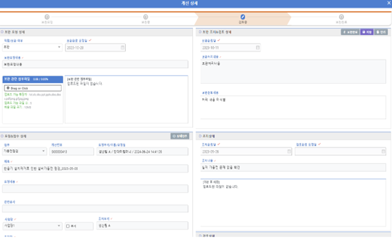Click the last step circle icon in the progress bar
This screenshot has width=392, height=240.
click(341, 17)
